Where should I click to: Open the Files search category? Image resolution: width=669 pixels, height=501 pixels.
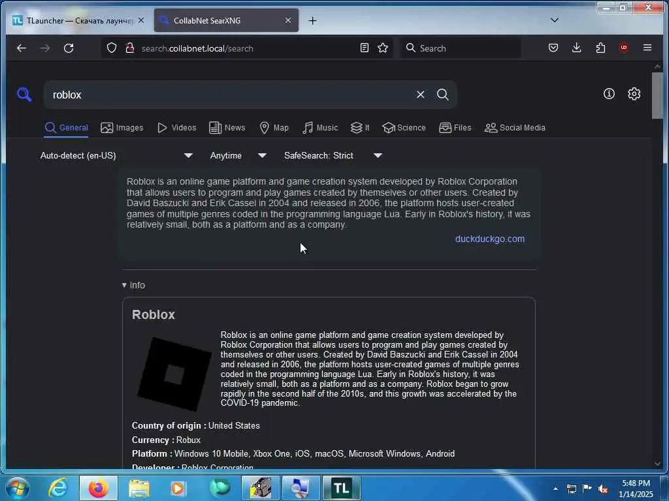click(x=455, y=128)
